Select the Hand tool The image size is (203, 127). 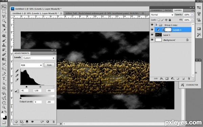(4, 103)
